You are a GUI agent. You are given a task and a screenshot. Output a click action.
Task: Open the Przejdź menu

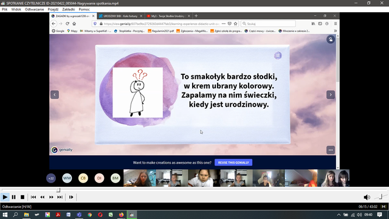coord(53,9)
